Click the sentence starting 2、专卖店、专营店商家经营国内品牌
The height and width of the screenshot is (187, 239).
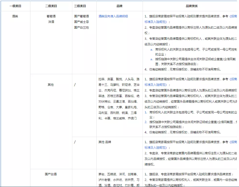pyautogui.click(x=191, y=153)
